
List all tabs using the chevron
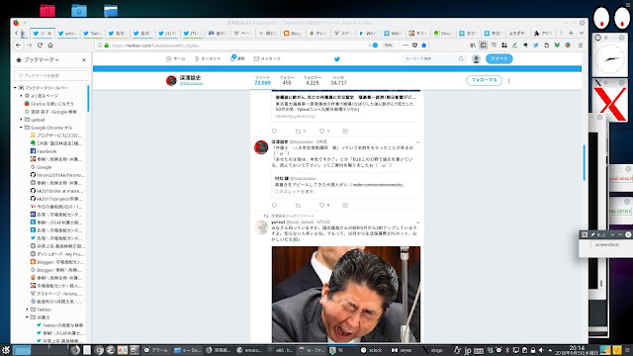[582, 33]
